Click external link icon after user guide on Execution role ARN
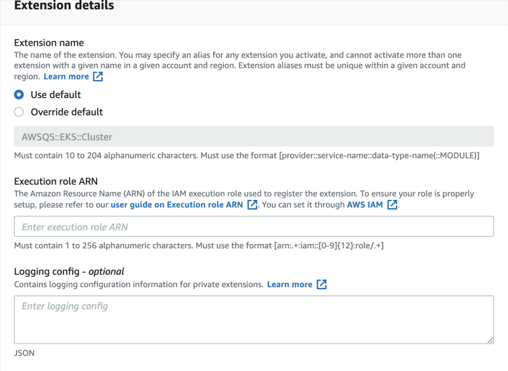 [253, 204]
